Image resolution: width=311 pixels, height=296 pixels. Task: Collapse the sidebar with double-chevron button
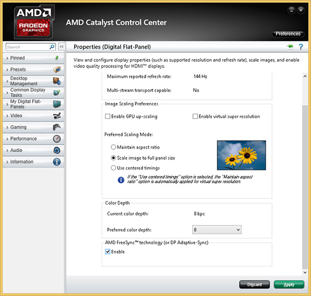62,47
